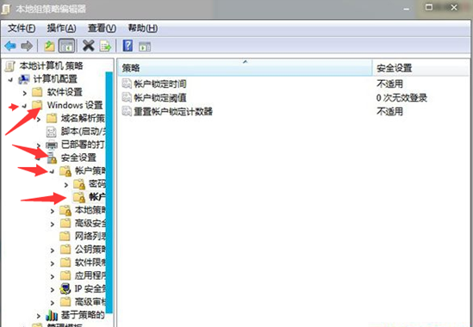Click the 基于策略的 QoS chart icon
The height and width of the screenshot is (327, 473).
click(52, 315)
